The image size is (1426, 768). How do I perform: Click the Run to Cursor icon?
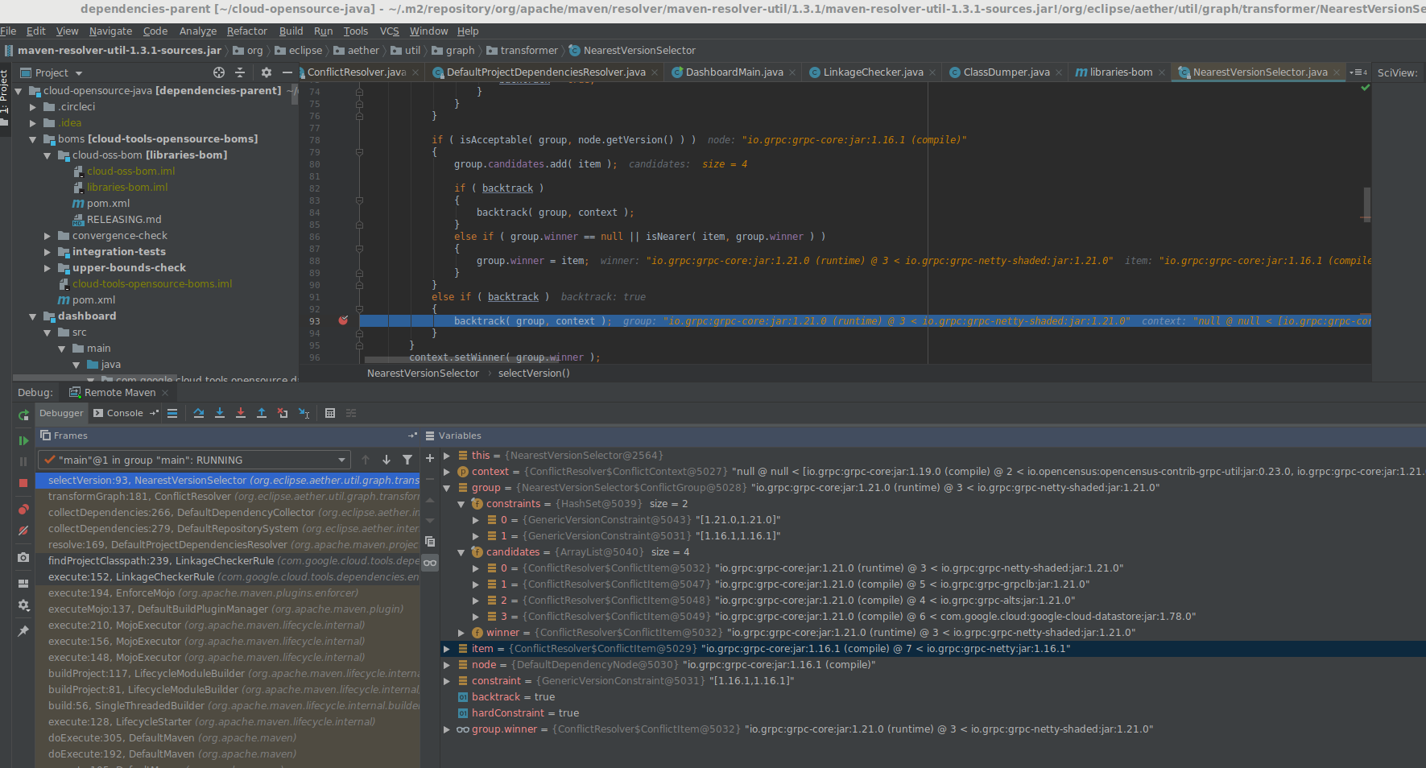[x=304, y=413]
